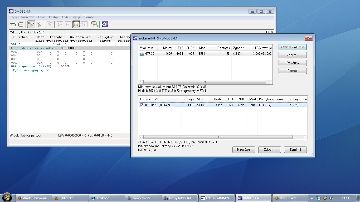Click the new editor view icon with sparkle
360x202 pixels.
(50, 24)
